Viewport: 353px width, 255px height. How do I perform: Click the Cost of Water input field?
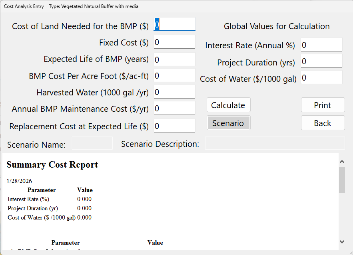tap(321, 78)
